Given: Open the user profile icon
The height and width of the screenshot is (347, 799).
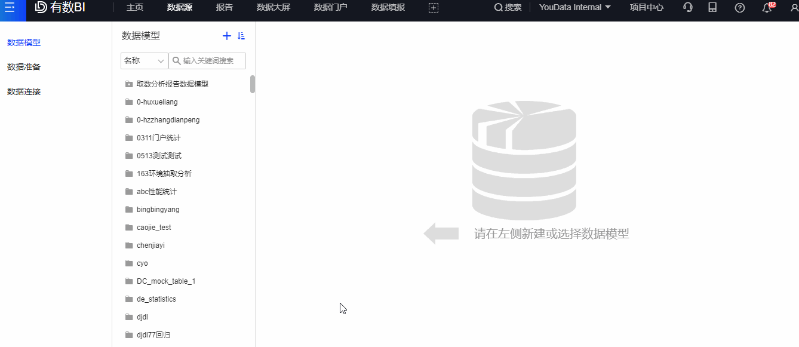Looking at the screenshot, I should pos(794,8).
